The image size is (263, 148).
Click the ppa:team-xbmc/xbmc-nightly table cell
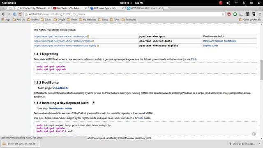point(171,46)
